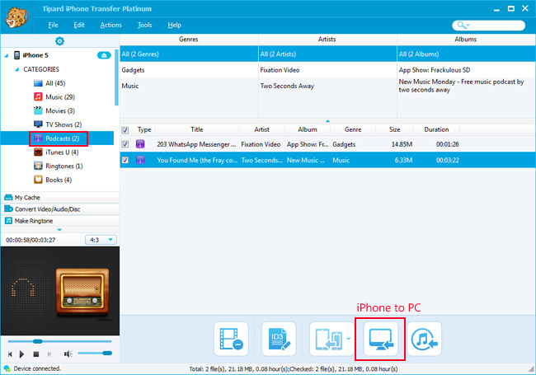
Task: Sort the list by Artist column
Action: [261, 129]
